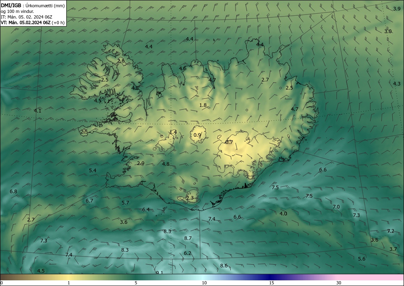Click the 6.8 value near the west edge

(x=13, y=191)
